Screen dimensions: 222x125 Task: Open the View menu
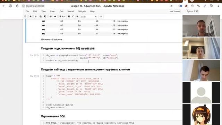click(43, 11)
